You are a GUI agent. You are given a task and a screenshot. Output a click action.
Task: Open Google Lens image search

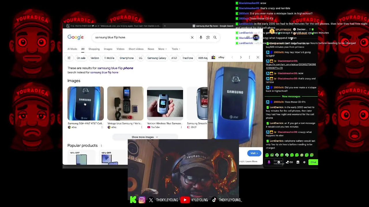coord(208,37)
